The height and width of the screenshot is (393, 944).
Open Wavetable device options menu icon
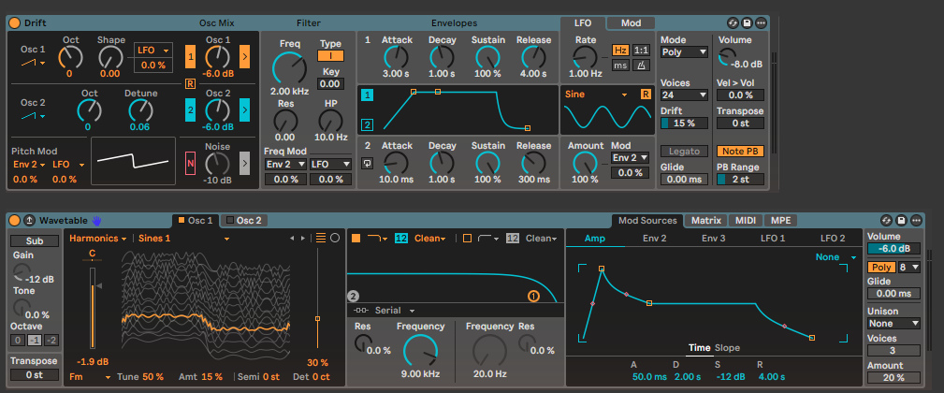tap(916, 220)
